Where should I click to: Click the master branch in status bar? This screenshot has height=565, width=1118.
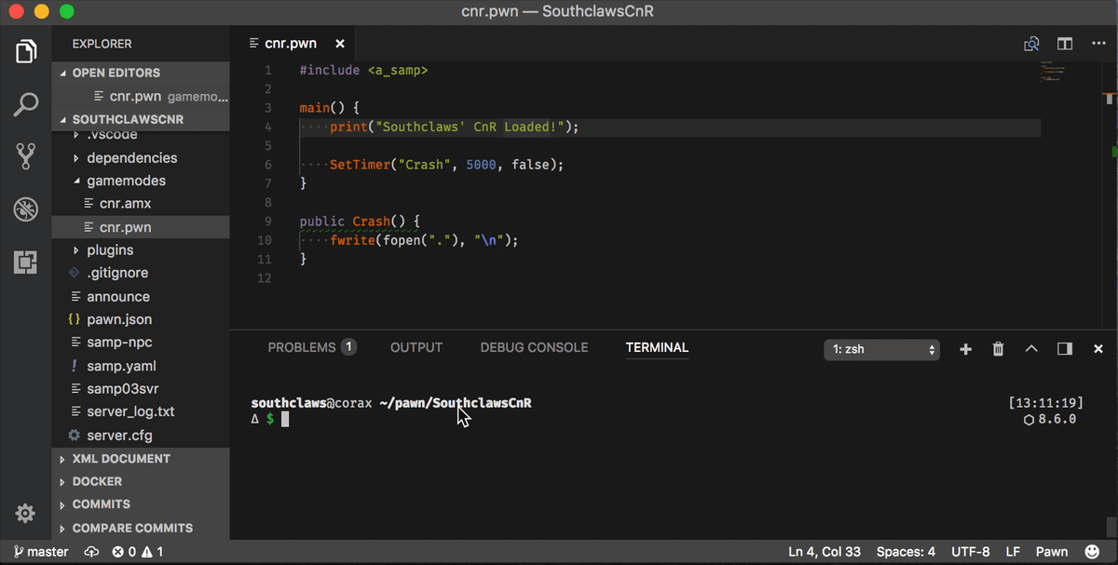(x=41, y=552)
